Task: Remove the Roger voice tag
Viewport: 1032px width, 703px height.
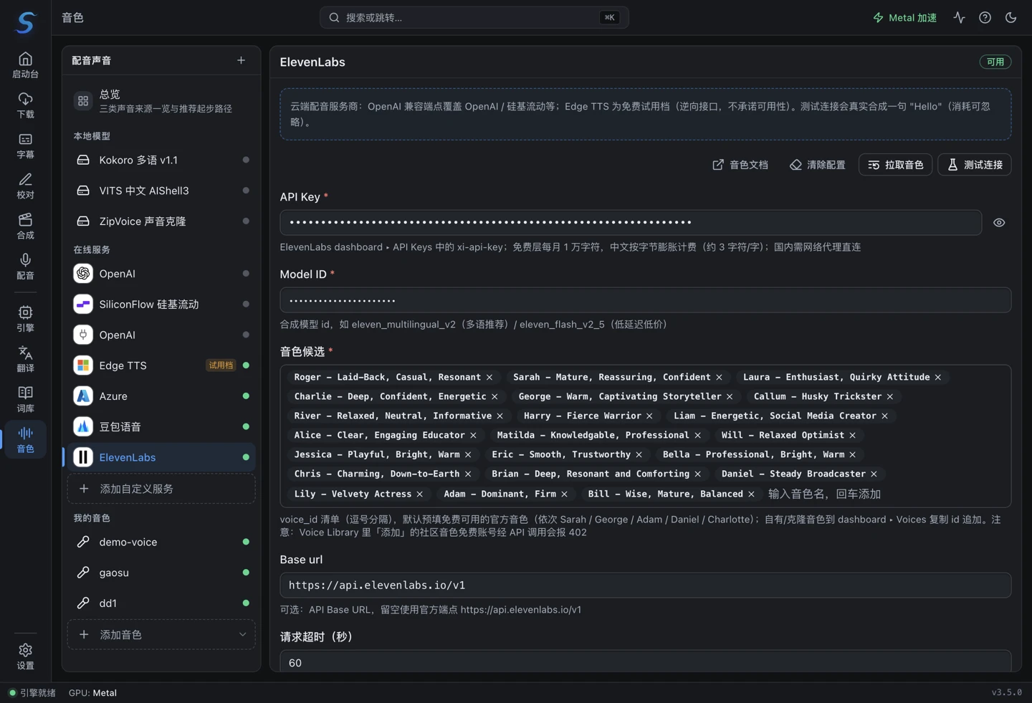Action: pyautogui.click(x=489, y=378)
